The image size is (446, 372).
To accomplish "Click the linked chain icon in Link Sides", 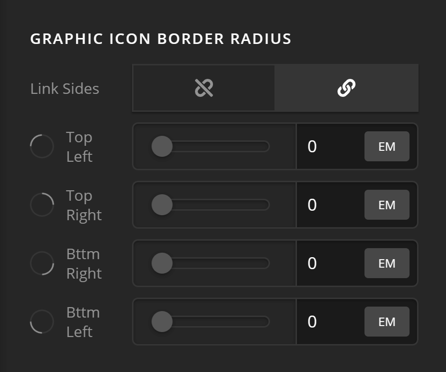I will 346,87.
